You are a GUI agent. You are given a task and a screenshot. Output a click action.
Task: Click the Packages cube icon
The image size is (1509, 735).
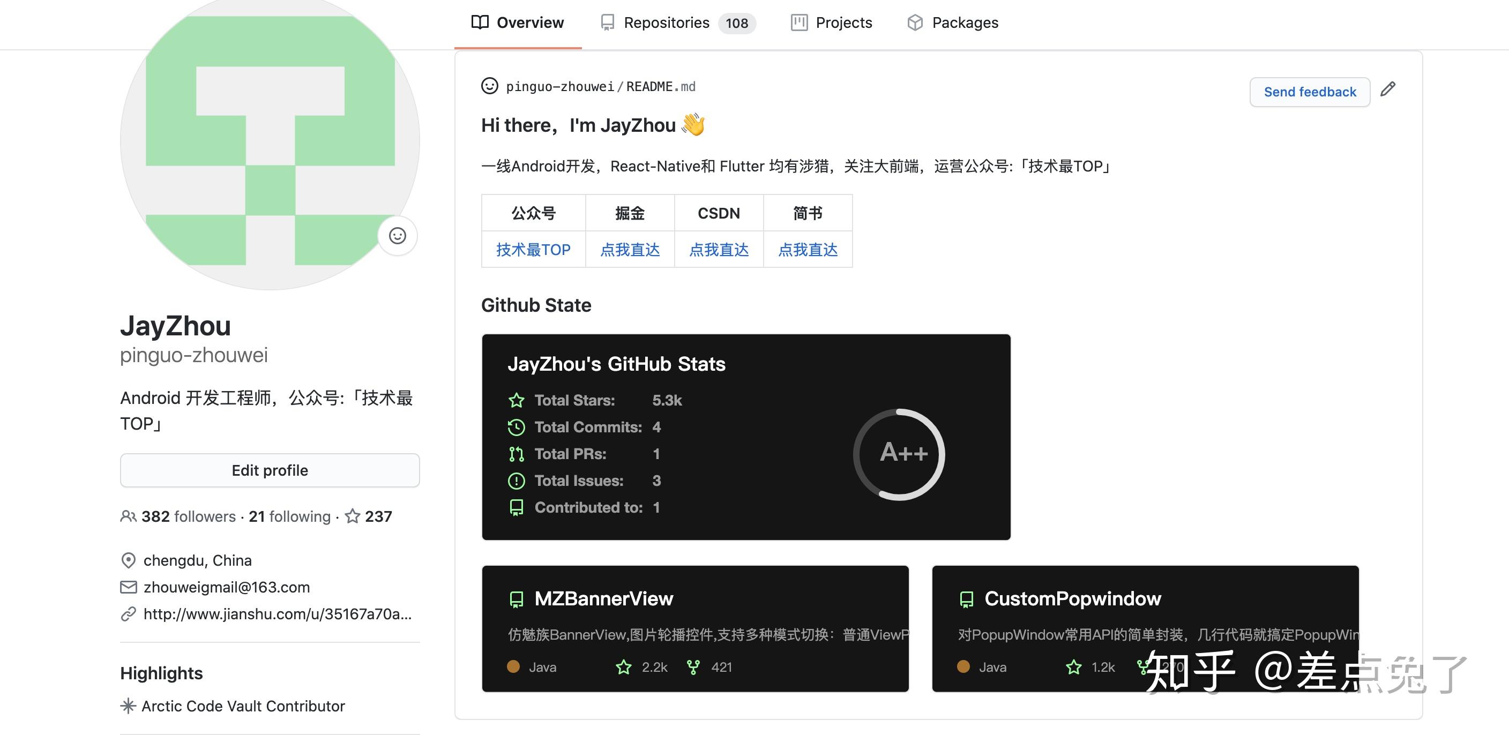coord(916,22)
